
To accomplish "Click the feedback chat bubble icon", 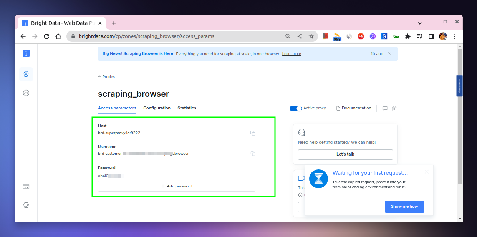I will click(385, 108).
